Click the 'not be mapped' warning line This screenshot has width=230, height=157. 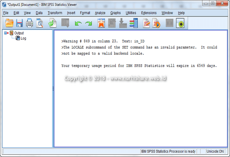pyautogui.click(x=103, y=53)
